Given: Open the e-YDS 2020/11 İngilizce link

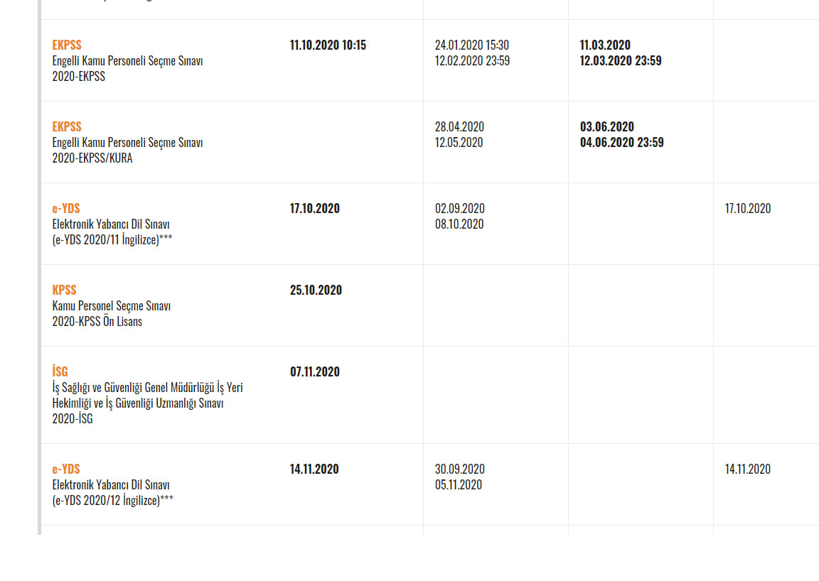Looking at the screenshot, I should pyautogui.click(x=66, y=208).
